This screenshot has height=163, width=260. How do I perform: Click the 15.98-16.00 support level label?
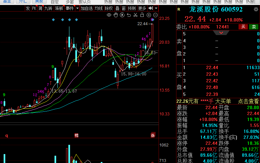tap(134, 74)
